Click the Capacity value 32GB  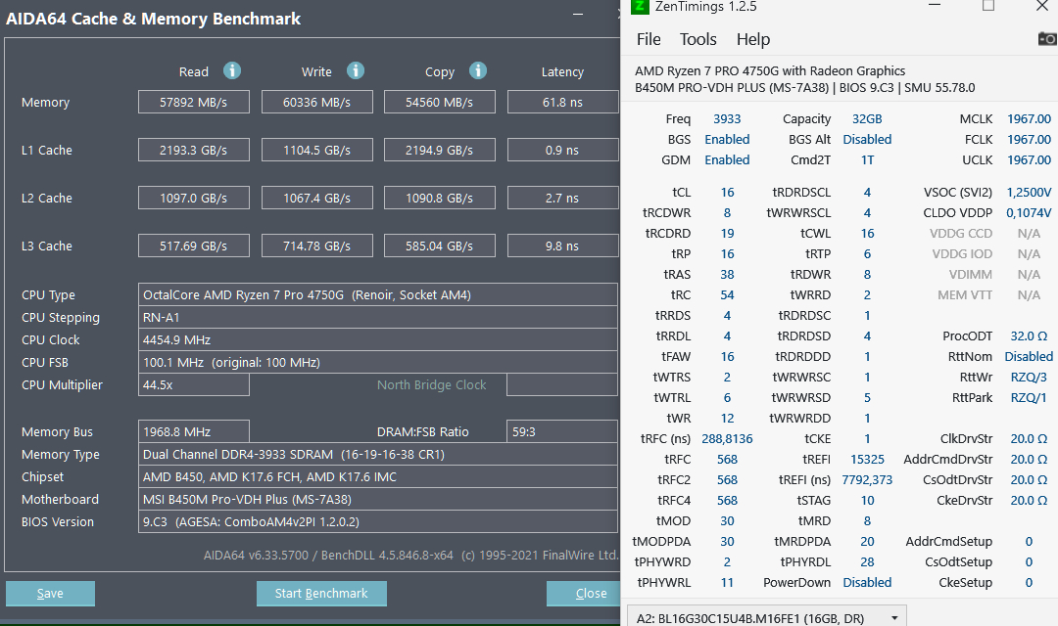click(867, 118)
